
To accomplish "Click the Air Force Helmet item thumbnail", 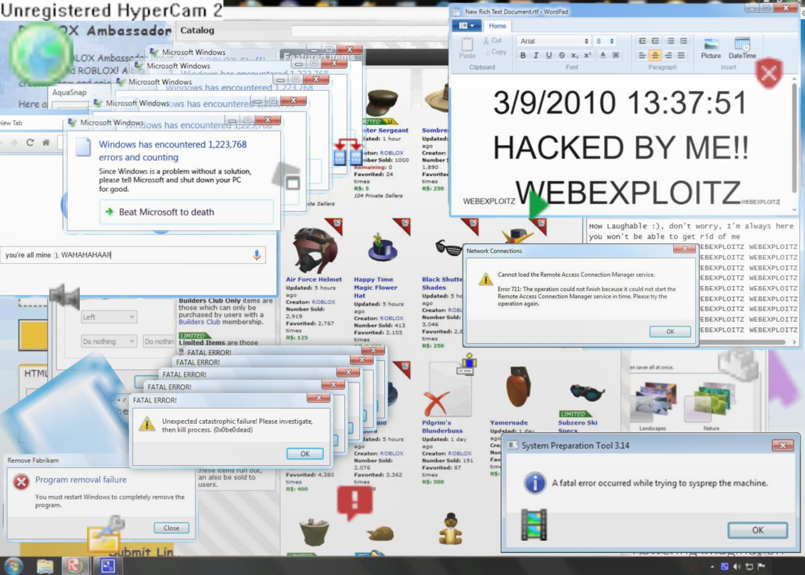I will click(x=314, y=249).
